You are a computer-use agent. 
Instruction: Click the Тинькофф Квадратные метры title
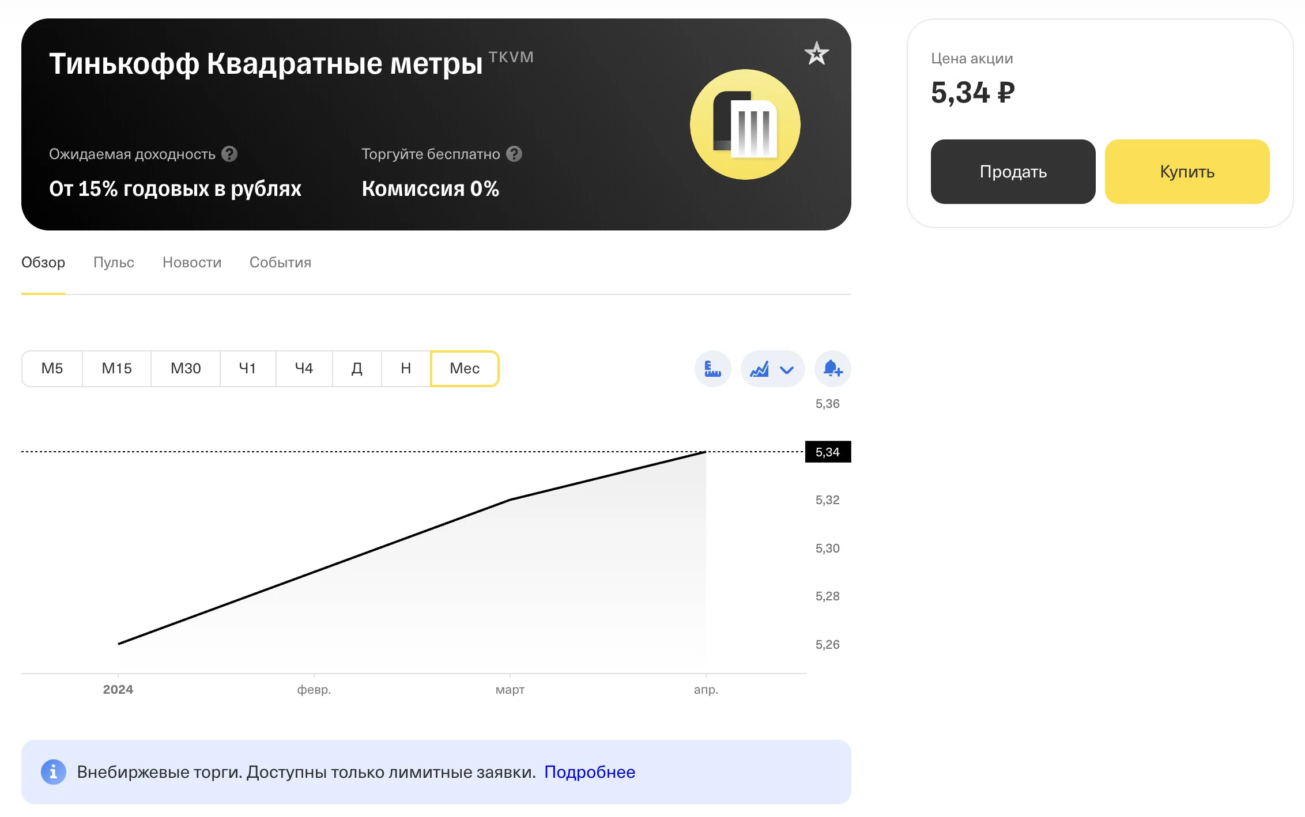[x=266, y=63]
